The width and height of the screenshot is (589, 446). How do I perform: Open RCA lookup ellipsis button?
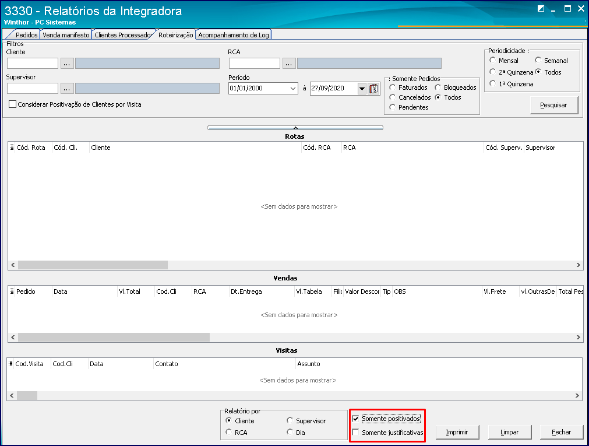288,63
